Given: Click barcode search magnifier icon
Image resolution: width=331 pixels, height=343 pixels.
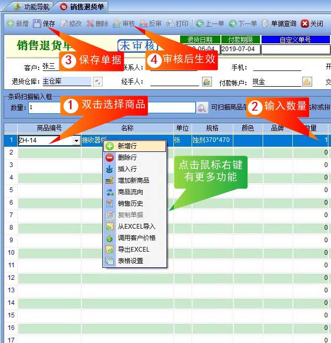Looking at the screenshot, I should tap(202, 108).
